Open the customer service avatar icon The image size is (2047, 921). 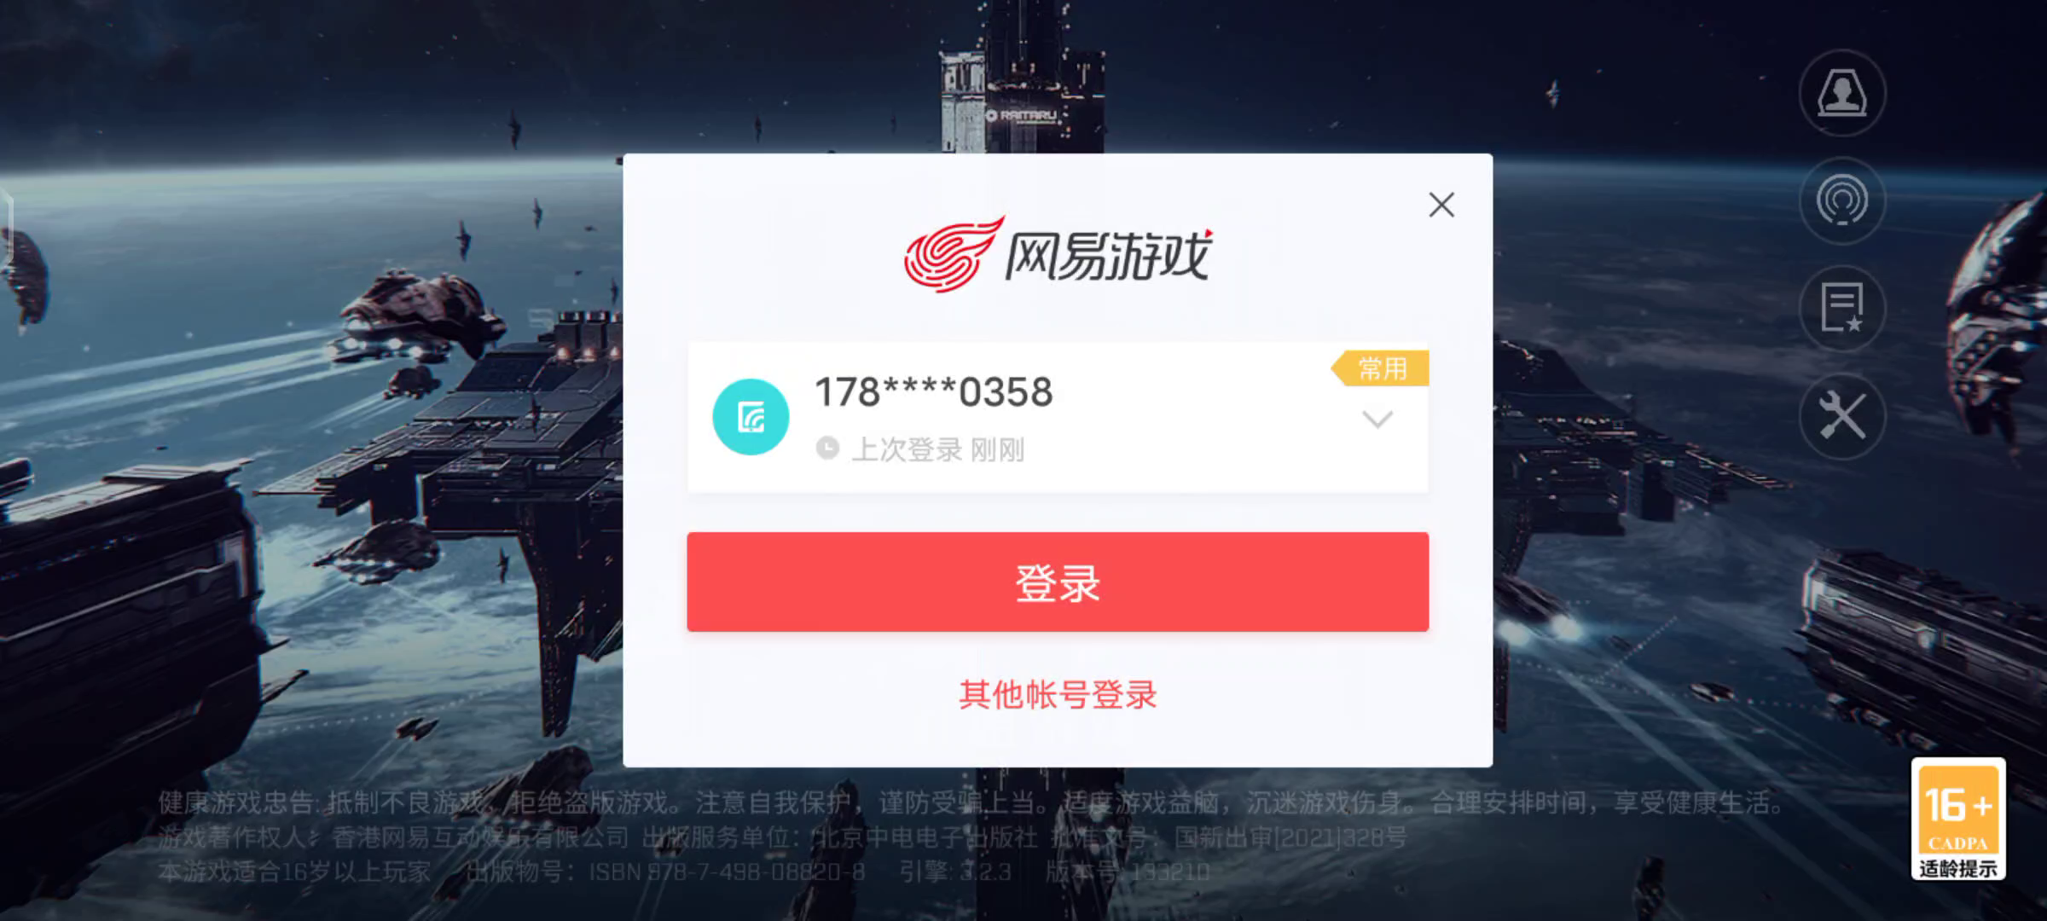click(1842, 93)
